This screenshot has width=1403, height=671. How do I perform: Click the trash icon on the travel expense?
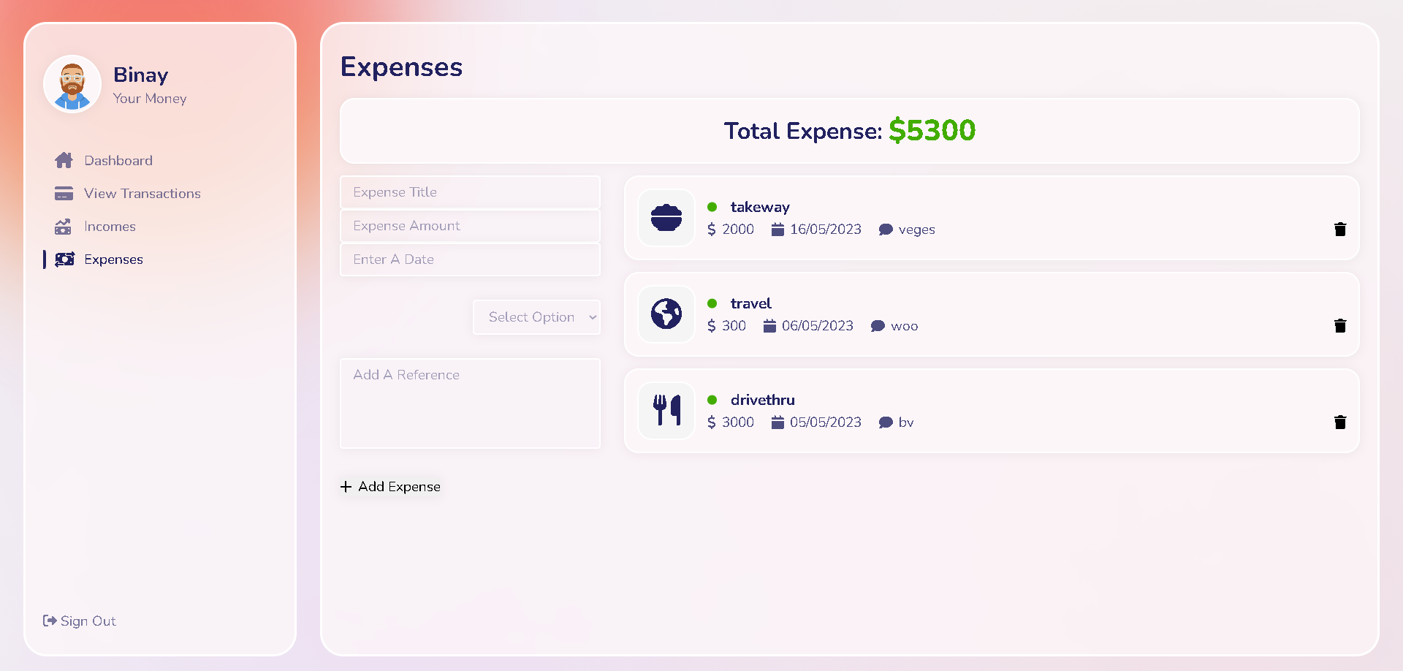pos(1340,325)
